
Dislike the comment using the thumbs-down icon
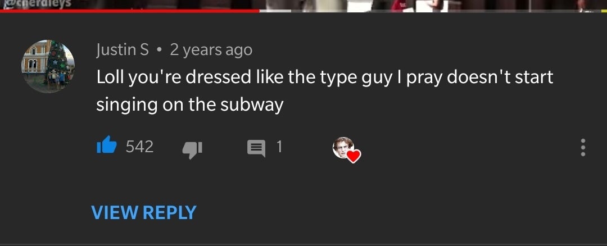[192, 149]
